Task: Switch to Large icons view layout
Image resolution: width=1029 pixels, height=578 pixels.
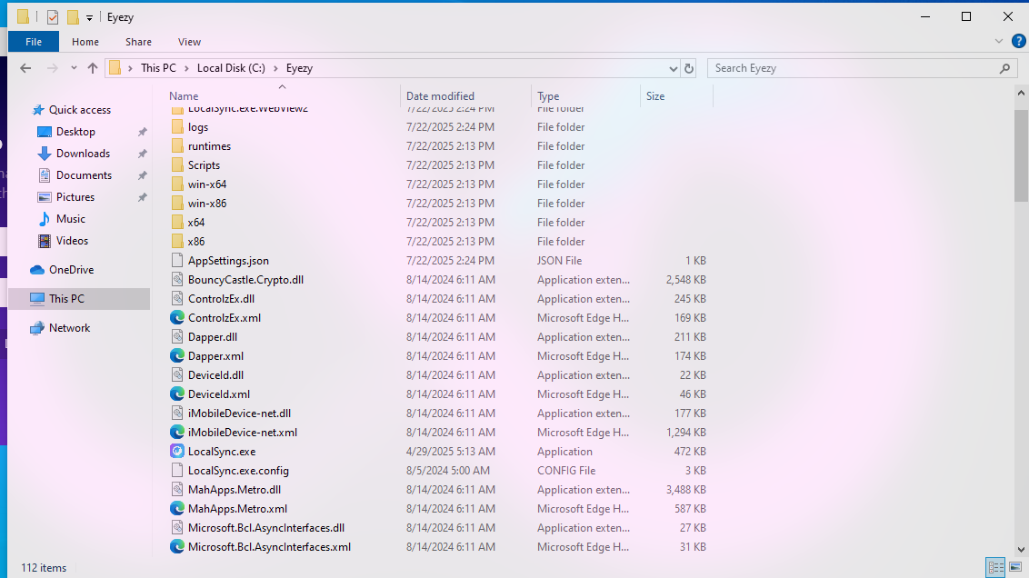Action: click(x=1015, y=567)
